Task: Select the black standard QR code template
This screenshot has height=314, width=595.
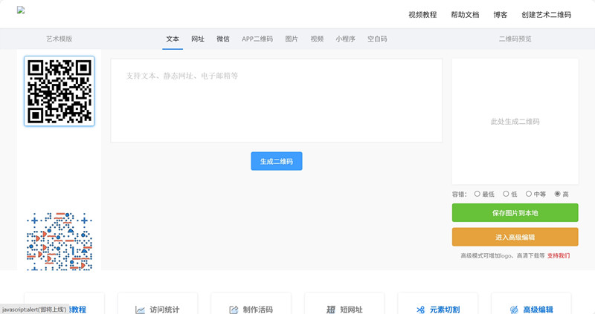Action: click(x=59, y=91)
